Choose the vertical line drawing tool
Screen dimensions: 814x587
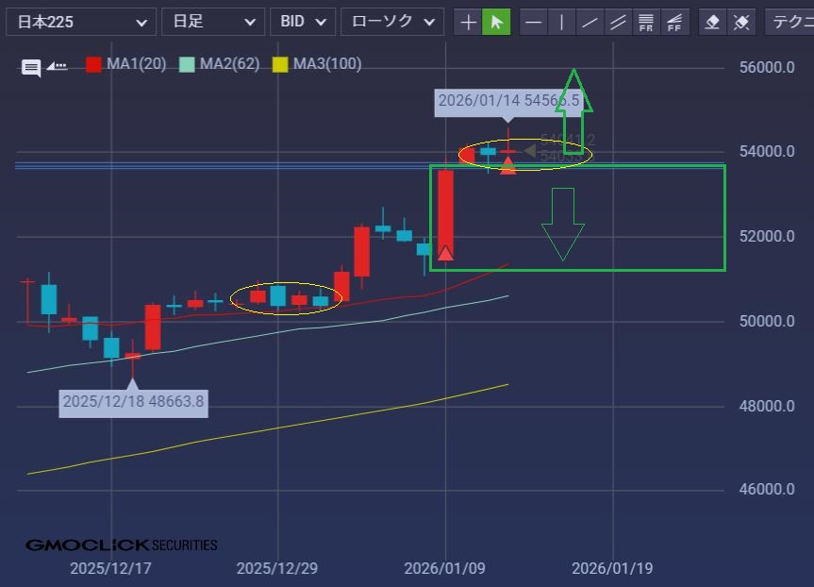(562, 22)
